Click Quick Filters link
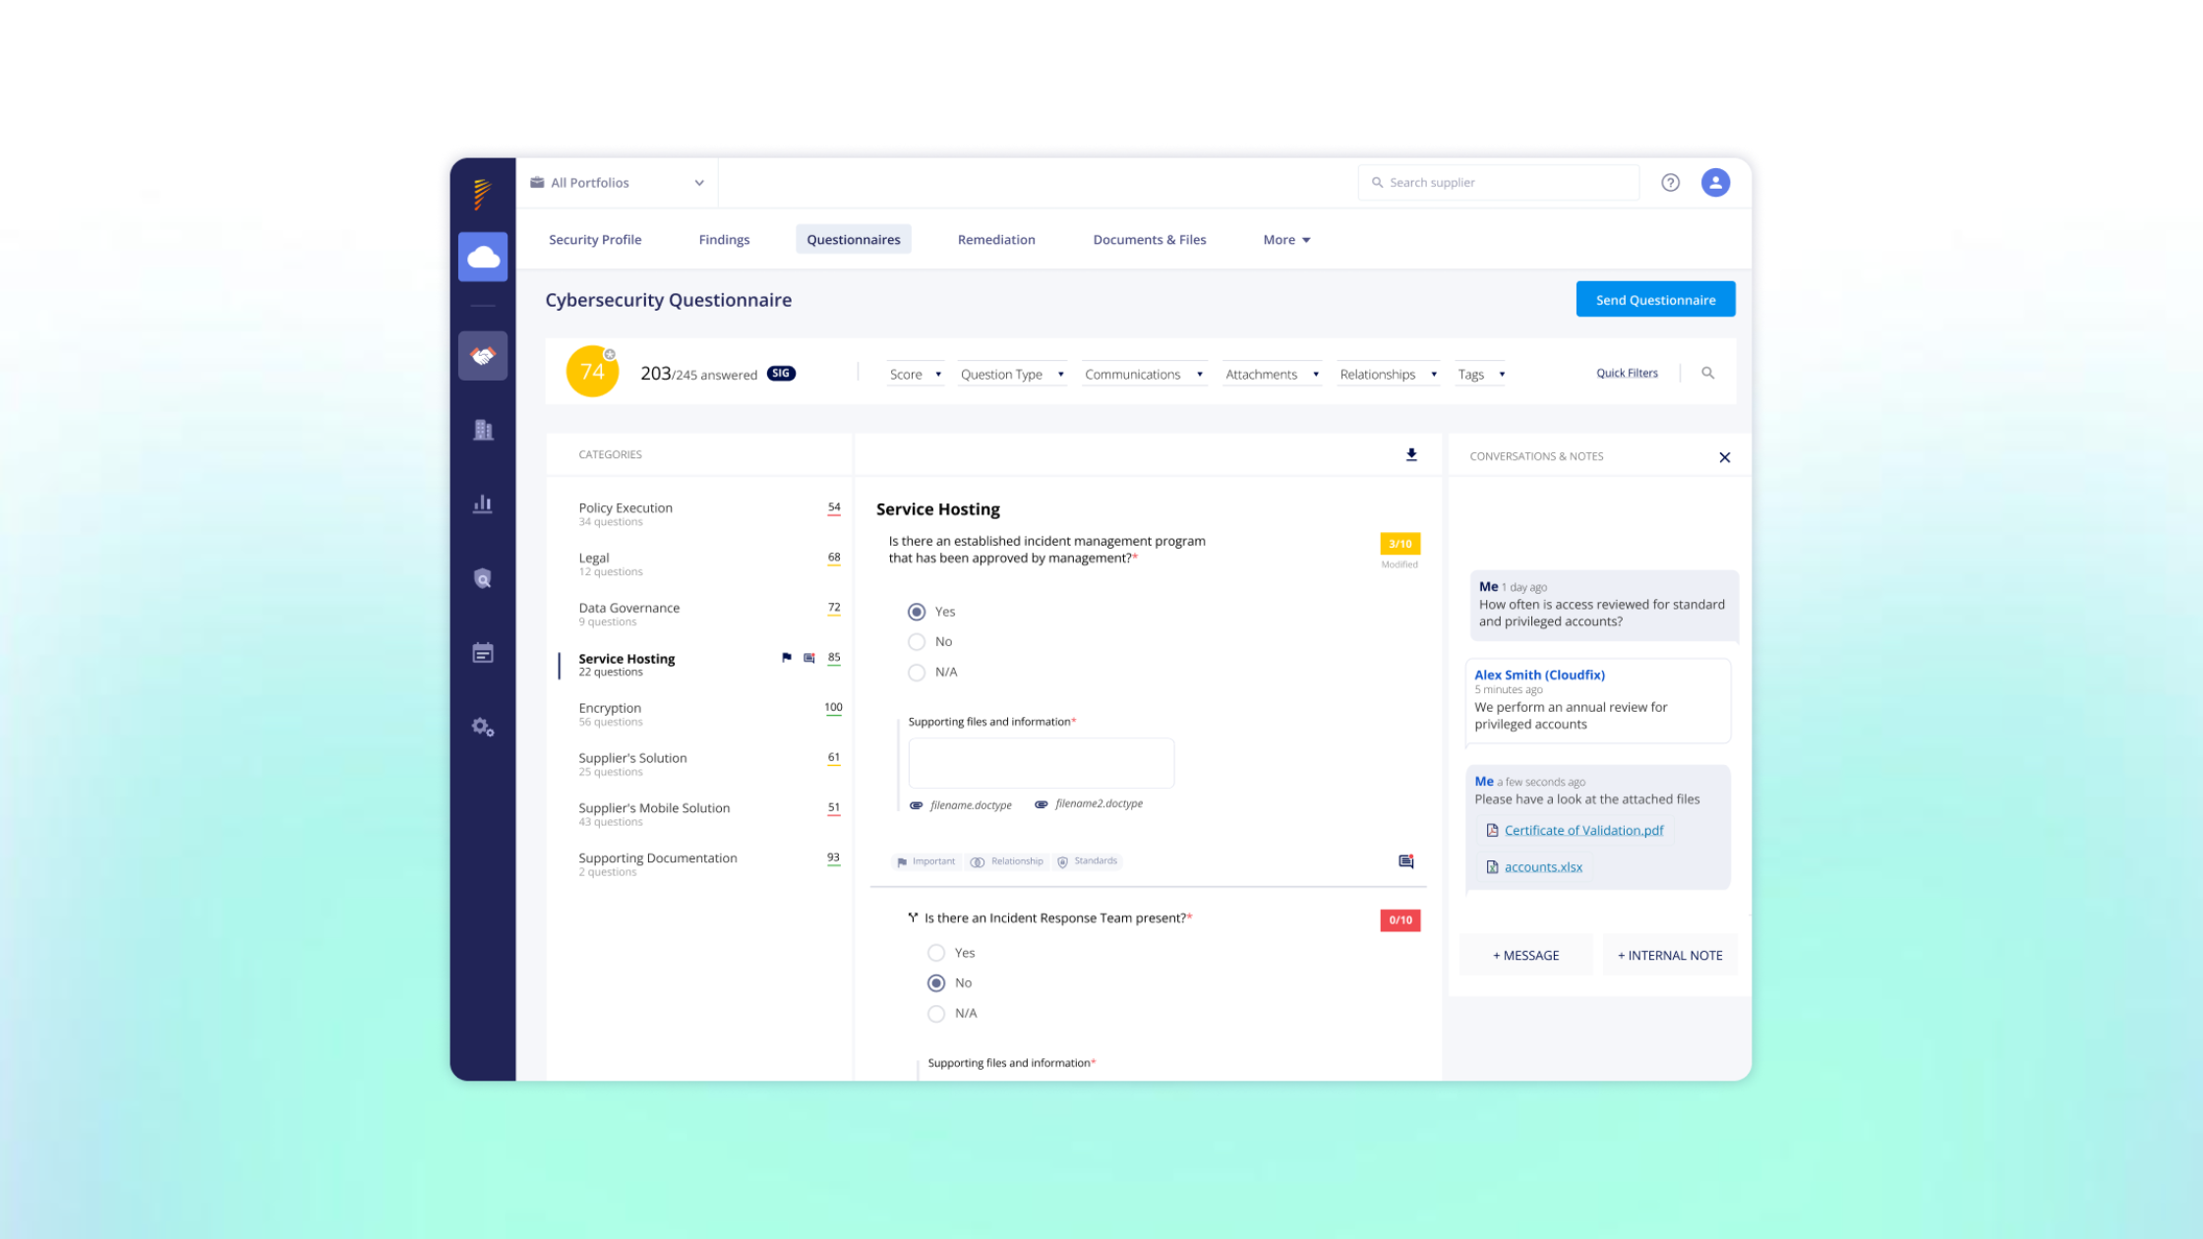The height and width of the screenshot is (1239, 2203). point(1627,373)
